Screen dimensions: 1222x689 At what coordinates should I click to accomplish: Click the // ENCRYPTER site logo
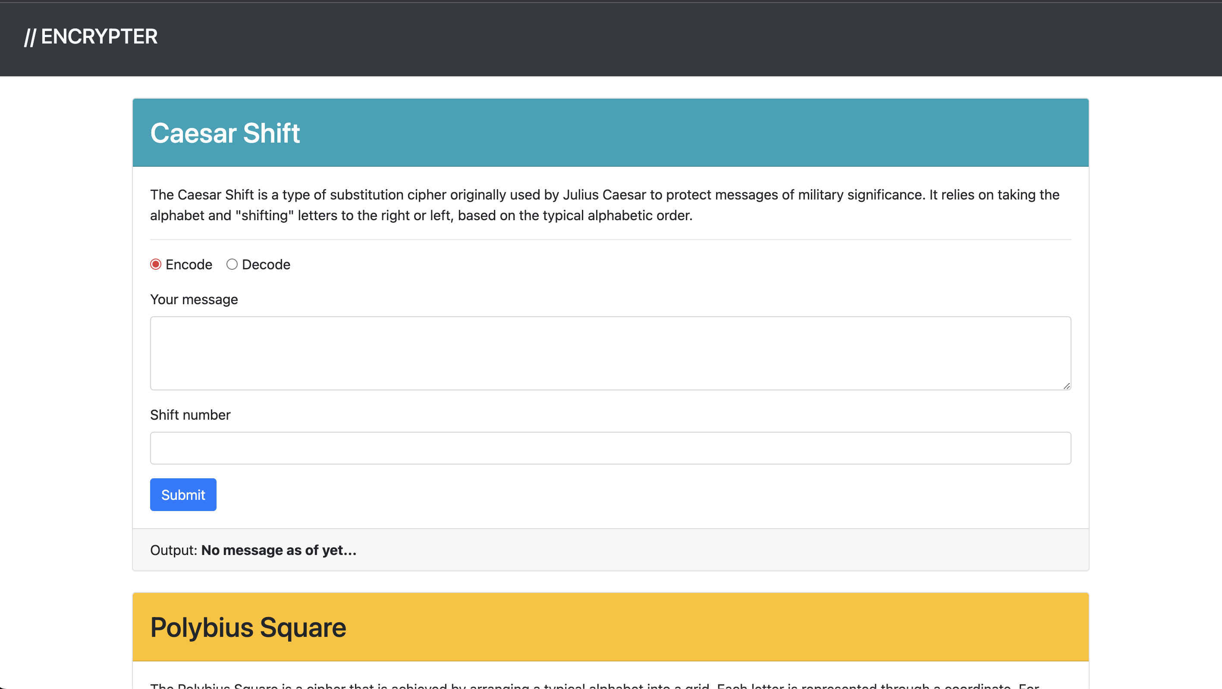click(x=91, y=36)
